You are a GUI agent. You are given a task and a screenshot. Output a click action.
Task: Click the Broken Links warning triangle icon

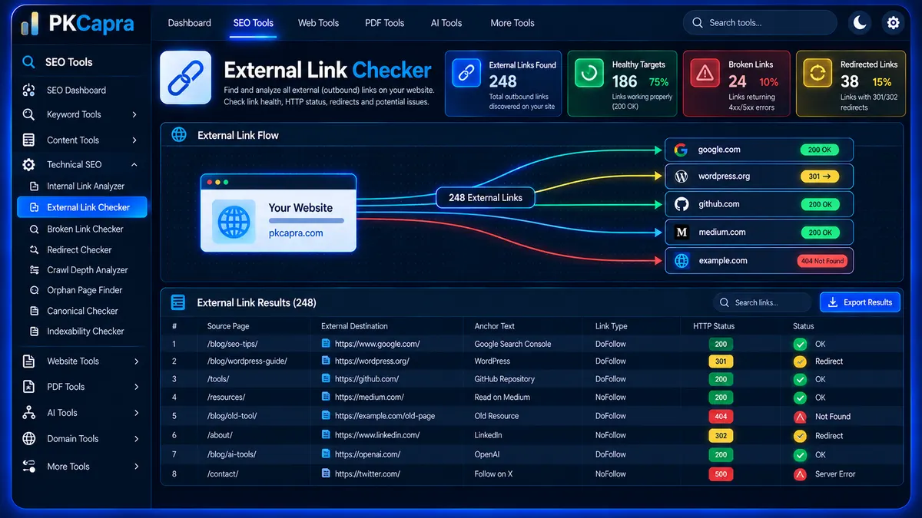point(704,74)
